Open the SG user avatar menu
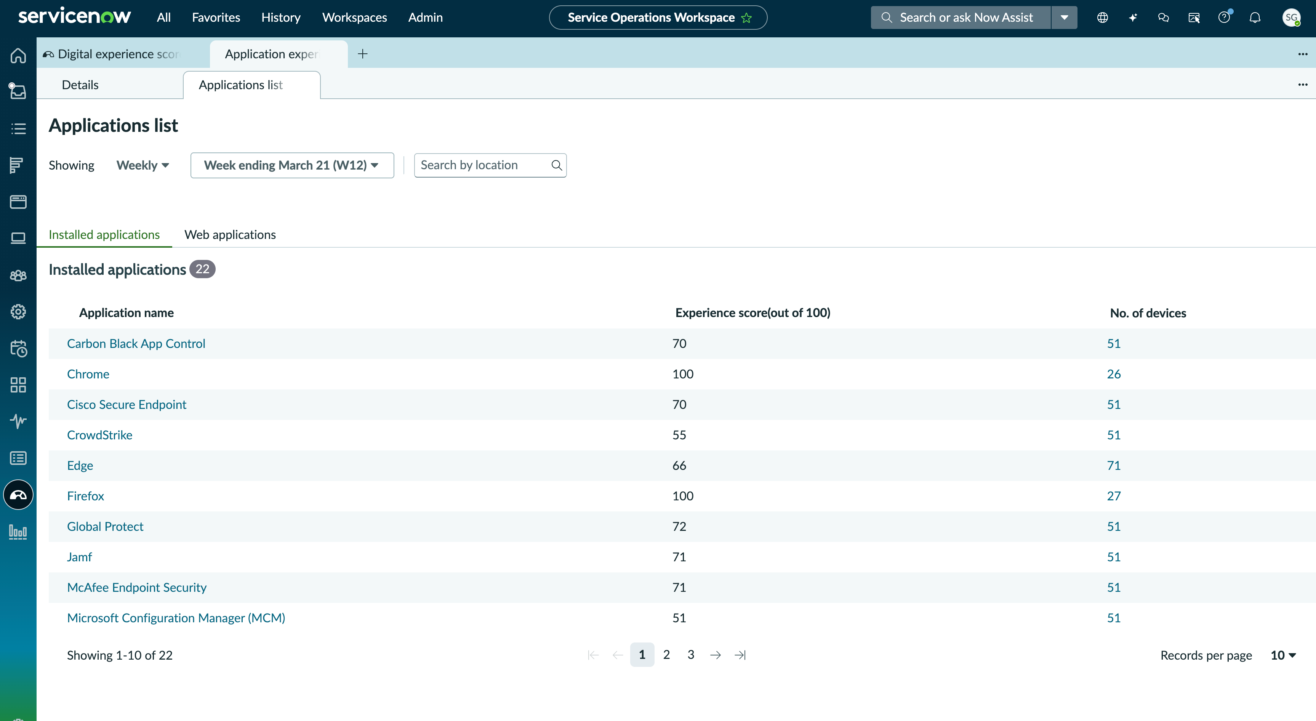Viewport: 1316px width, 721px height. coord(1292,18)
